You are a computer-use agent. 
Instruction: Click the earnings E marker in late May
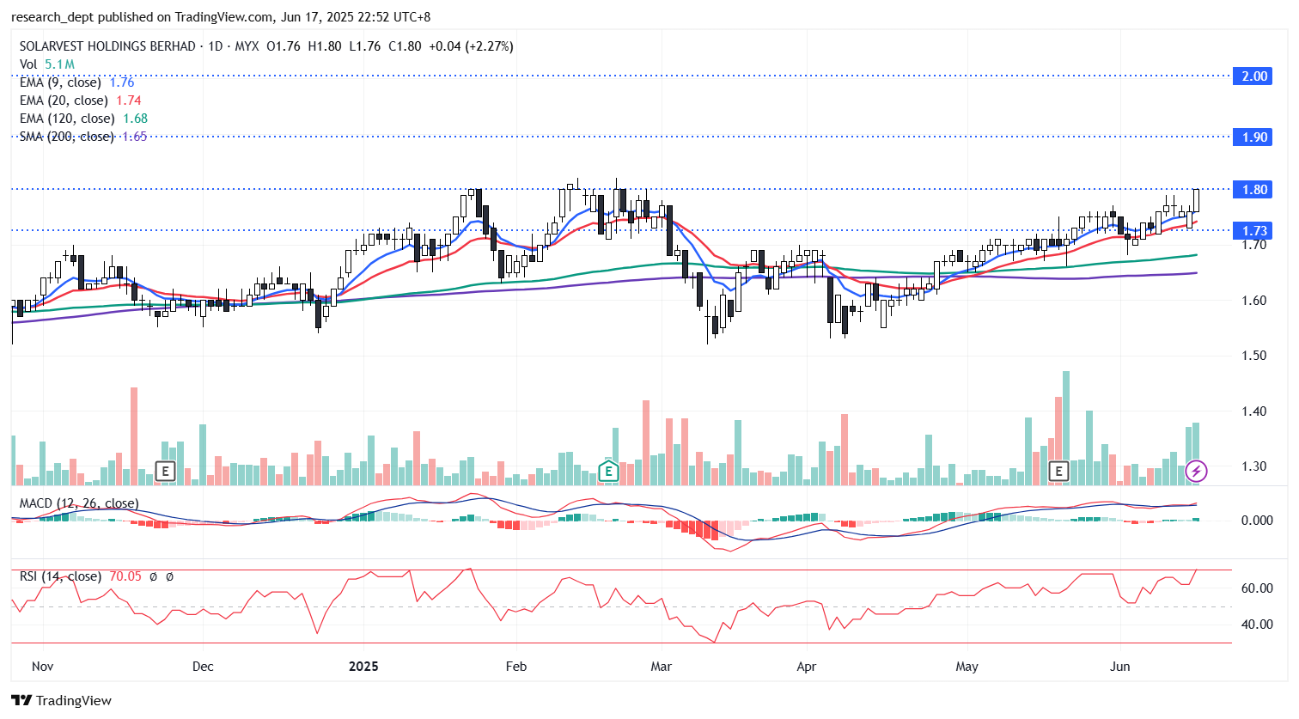pyautogui.click(x=1058, y=471)
